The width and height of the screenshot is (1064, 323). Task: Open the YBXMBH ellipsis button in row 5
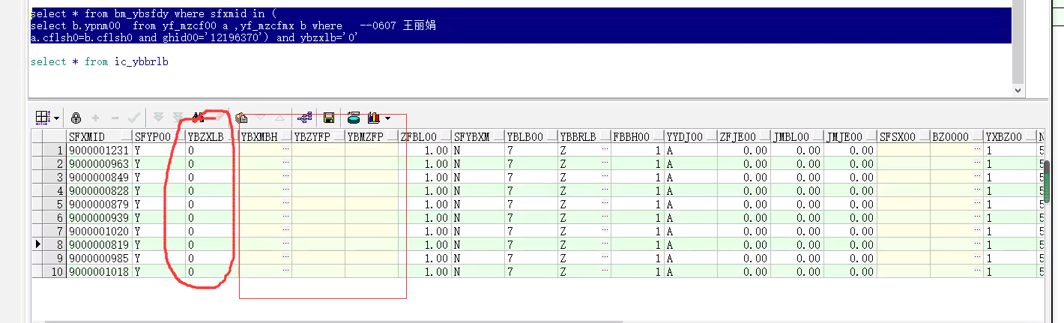(x=285, y=204)
